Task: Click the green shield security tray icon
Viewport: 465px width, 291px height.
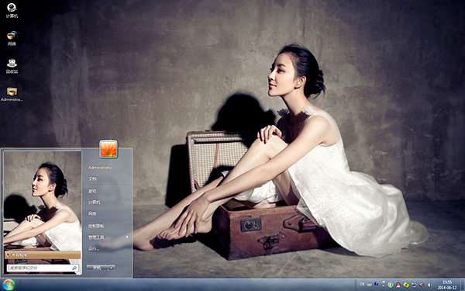Action: (391, 285)
